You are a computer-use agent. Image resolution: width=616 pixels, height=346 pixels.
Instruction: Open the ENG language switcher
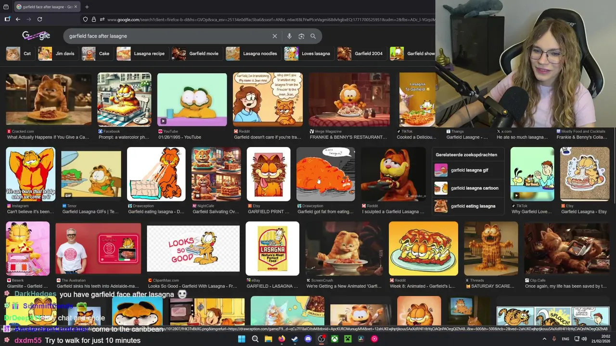click(x=565, y=339)
